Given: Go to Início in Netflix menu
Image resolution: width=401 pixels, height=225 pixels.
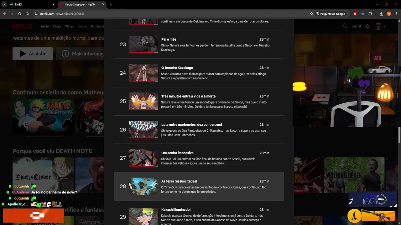Looking at the screenshot, I should point(45,26).
